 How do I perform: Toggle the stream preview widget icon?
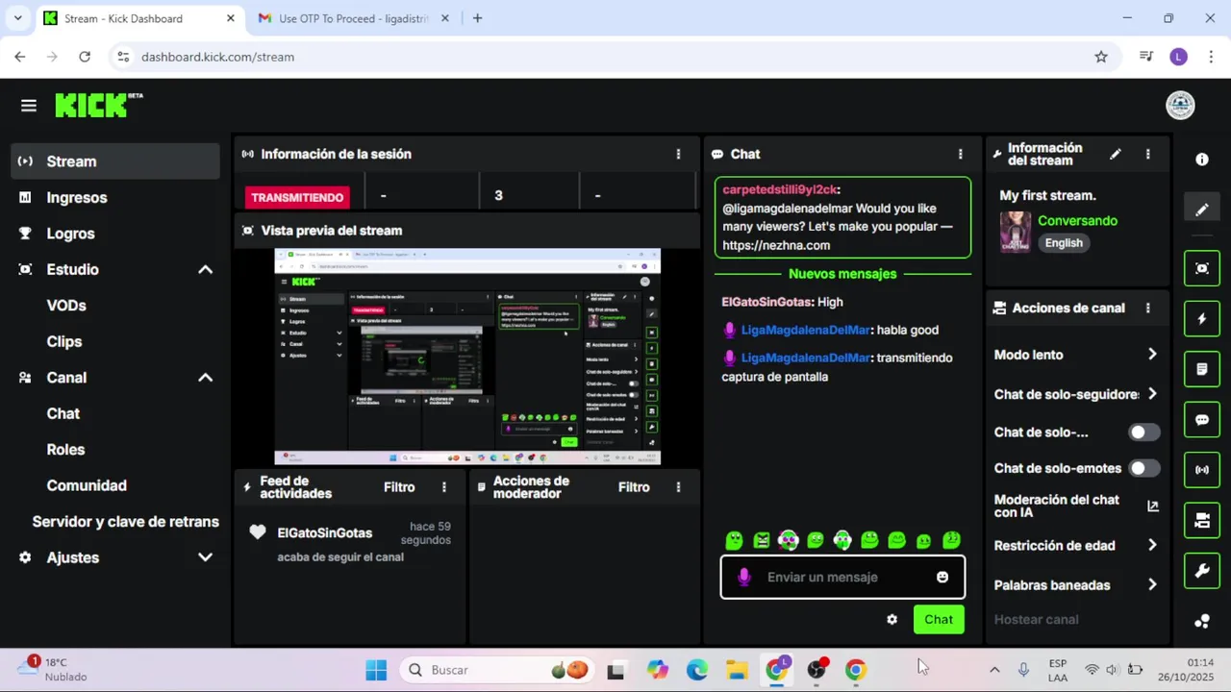coord(1202,268)
